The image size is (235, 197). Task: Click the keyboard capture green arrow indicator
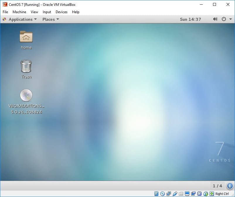[x=212, y=194]
